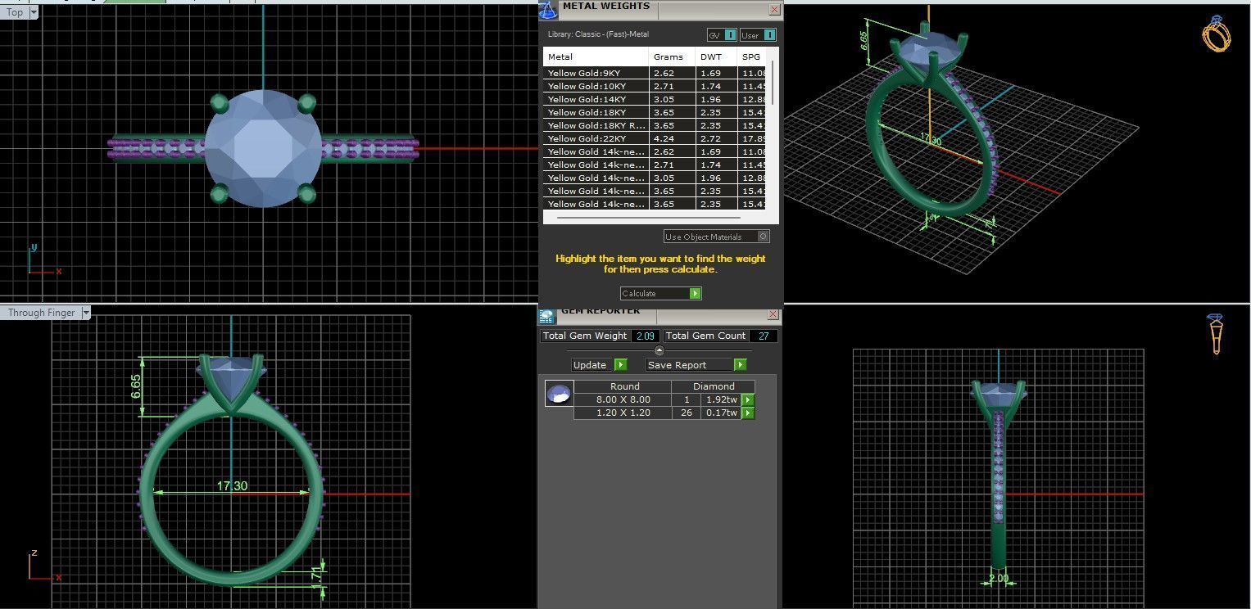The height and width of the screenshot is (609, 1251).
Task: Click the Metal Weights horizontal scrollbar
Action: pyautogui.click(x=647, y=218)
